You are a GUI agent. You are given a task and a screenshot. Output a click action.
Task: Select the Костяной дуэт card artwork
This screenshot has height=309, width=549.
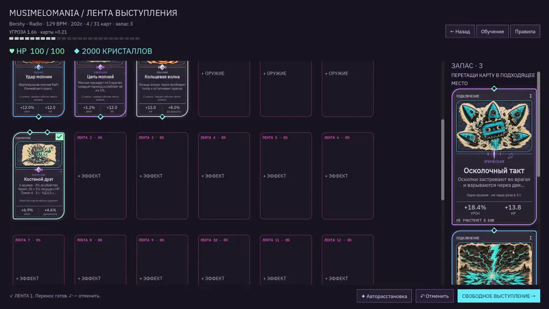pos(39,154)
